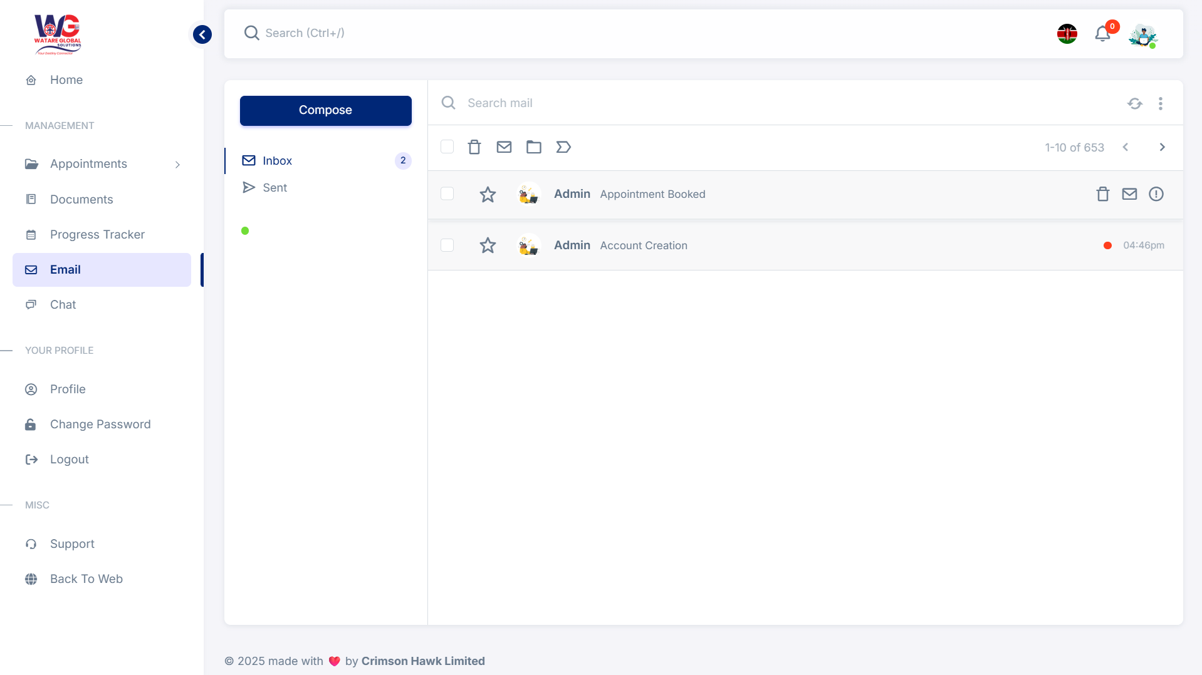This screenshot has height=675, width=1202.
Task: Check the select-all mail checkbox
Action: (x=447, y=147)
